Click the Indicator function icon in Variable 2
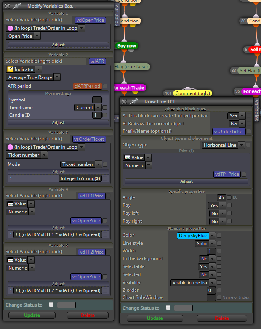Image resolution: width=261 pixels, height=329 pixels. pos(10,69)
